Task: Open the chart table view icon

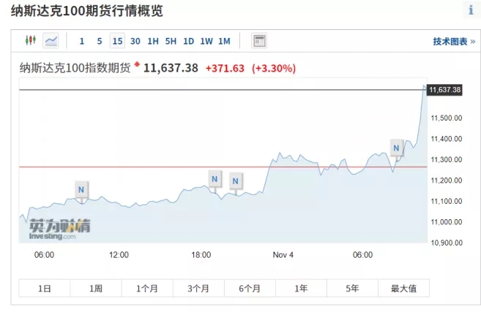Action: click(259, 40)
